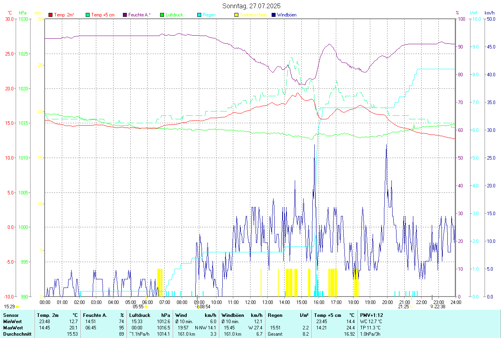501x338 pixels.
Task: Click the PMV+1:12 header in the table
Action: pos(371,315)
